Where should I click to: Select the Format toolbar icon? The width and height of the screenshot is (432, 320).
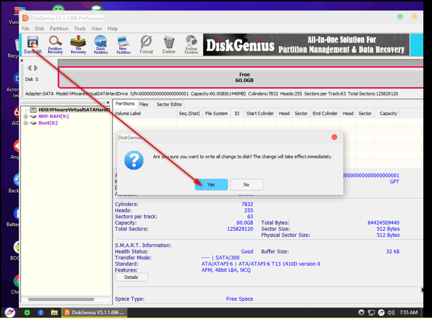pos(146,44)
